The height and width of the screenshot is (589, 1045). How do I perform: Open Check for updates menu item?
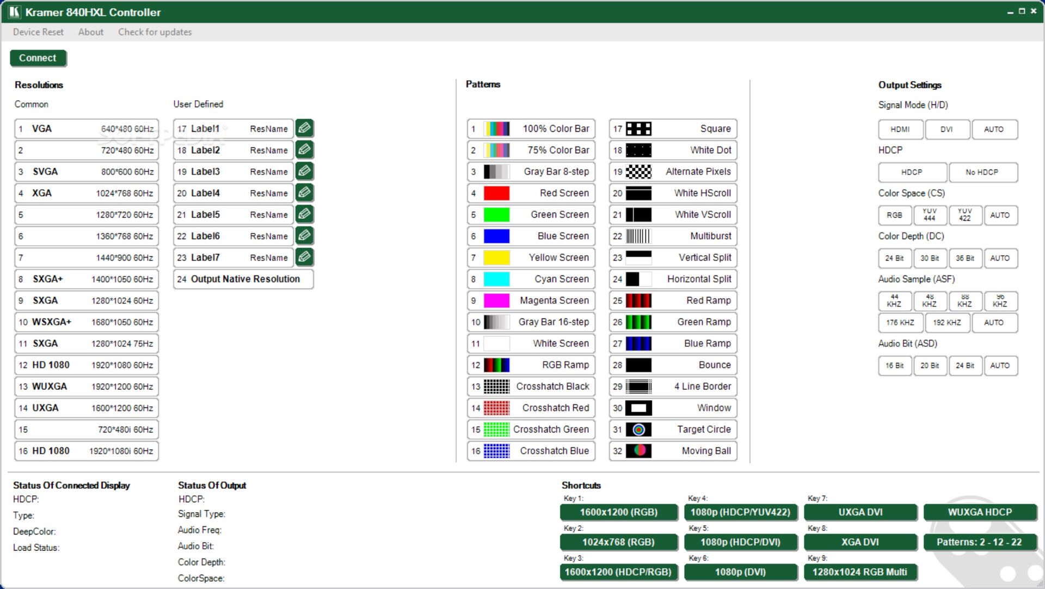155,32
